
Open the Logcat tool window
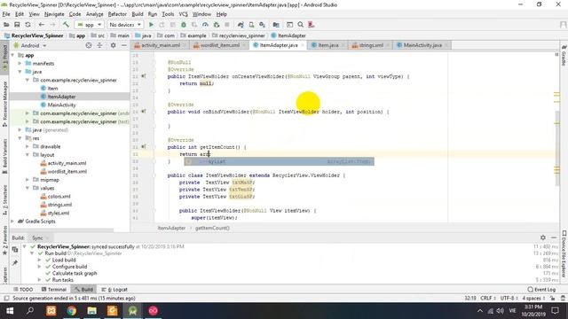pyautogui.click(x=114, y=290)
